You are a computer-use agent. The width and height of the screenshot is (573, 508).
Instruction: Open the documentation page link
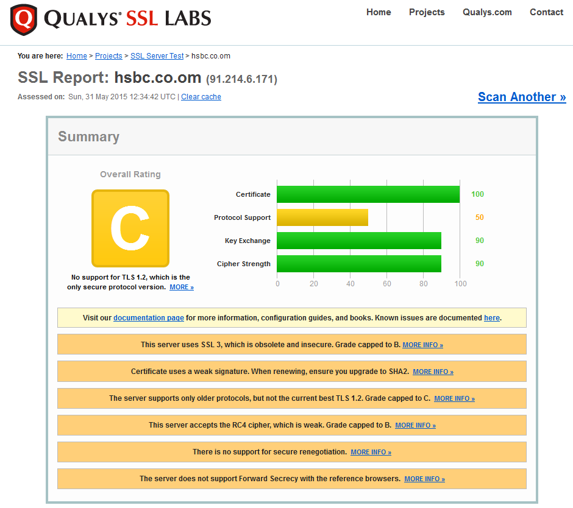[149, 318]
